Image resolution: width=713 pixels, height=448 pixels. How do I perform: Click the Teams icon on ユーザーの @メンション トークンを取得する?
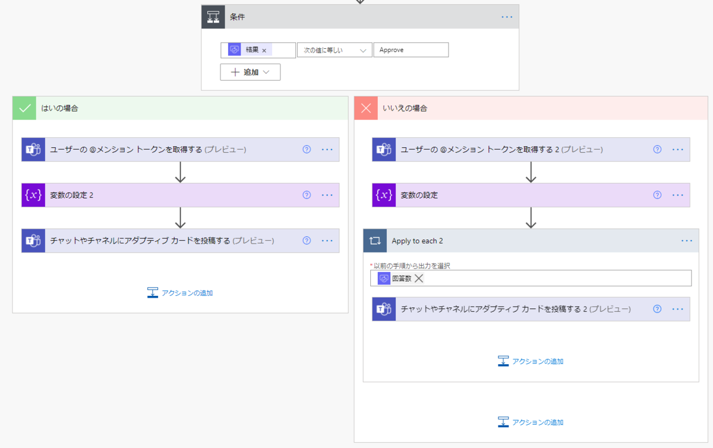[x=33, y=149]
